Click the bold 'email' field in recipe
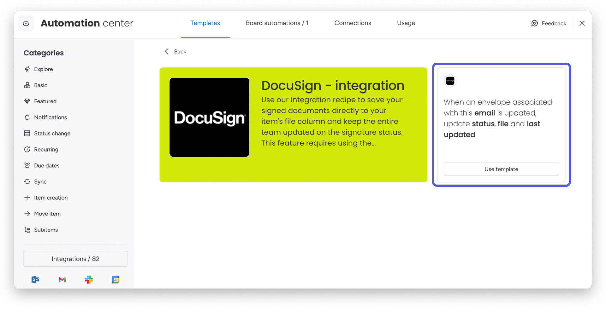 tap(484, 113)
